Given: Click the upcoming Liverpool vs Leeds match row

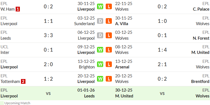Looking at the screenshot, I should 48,93.
